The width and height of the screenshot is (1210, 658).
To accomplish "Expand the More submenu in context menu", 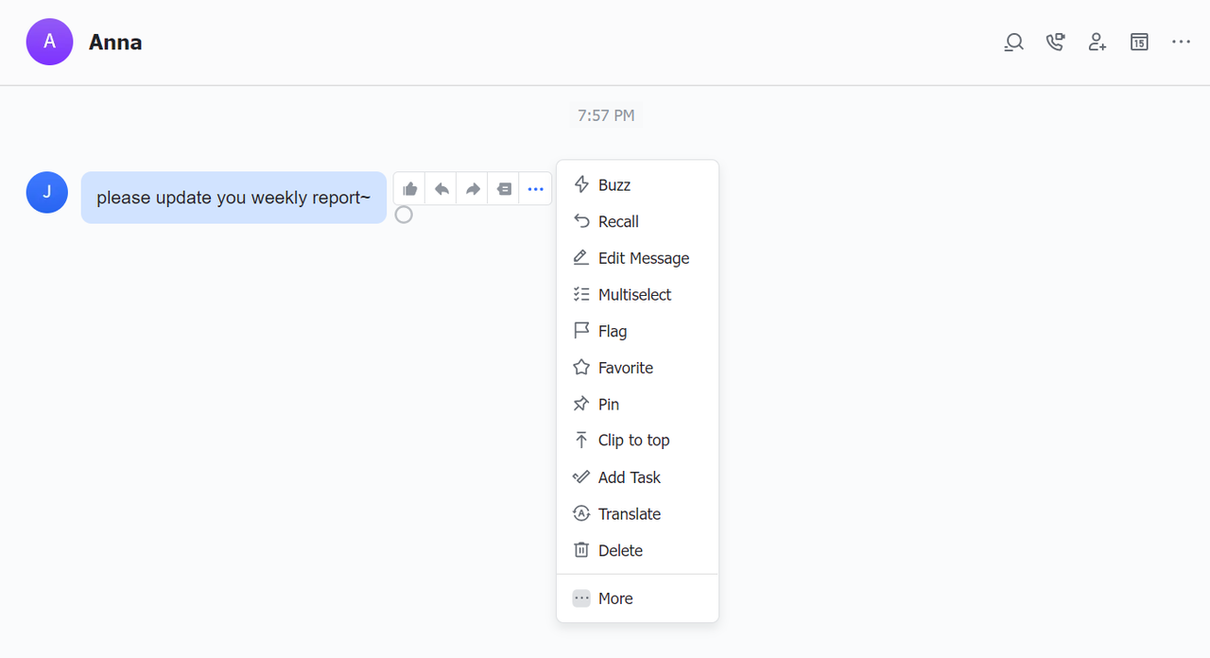I will [615, 598].
